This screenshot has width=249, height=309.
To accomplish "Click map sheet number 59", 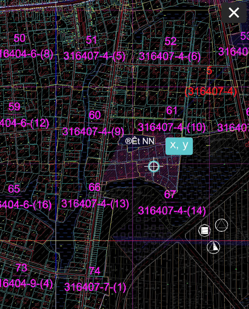I will pos(14,107).
